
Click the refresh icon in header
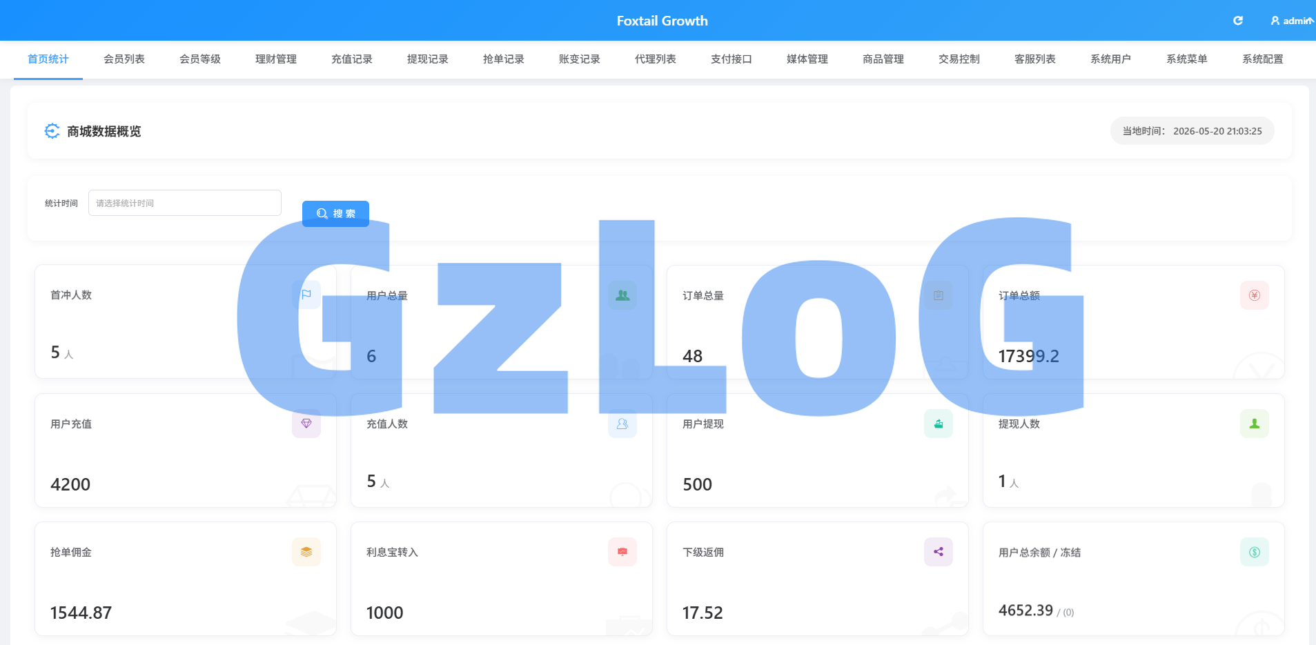coord(1238,21)
